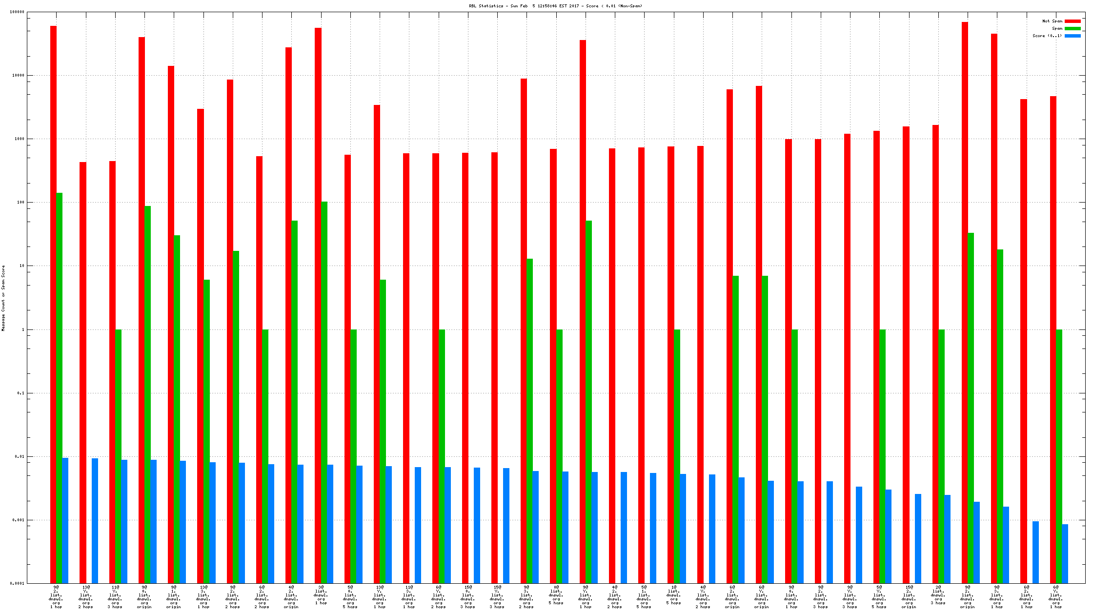Click the 'Message Count or Spam Score' axis label
The image size is (1093, 615).
click(x=3, y=298)
